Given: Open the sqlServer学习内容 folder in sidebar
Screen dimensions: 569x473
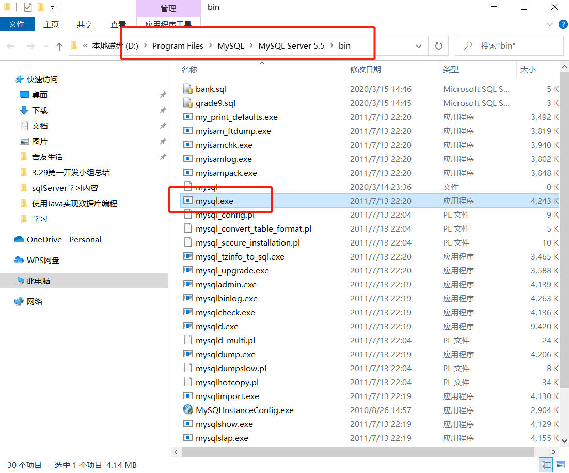Looking at the screenshot, I should click(65, 188).
